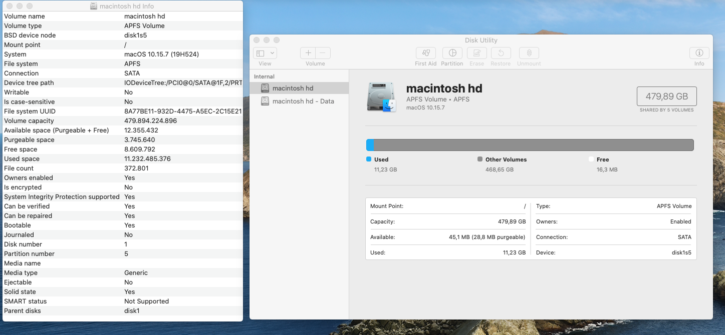Click the add volume plus button
The width and height of the screenshot is (725, 335).
click(x=308, y=53)
